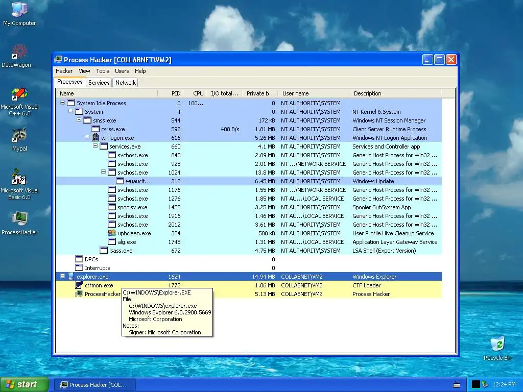This screenshot has width=523, height=392.
Task: Click the winlogon.exe process icon
Action: pyautogui.click(x=96, y=138)
